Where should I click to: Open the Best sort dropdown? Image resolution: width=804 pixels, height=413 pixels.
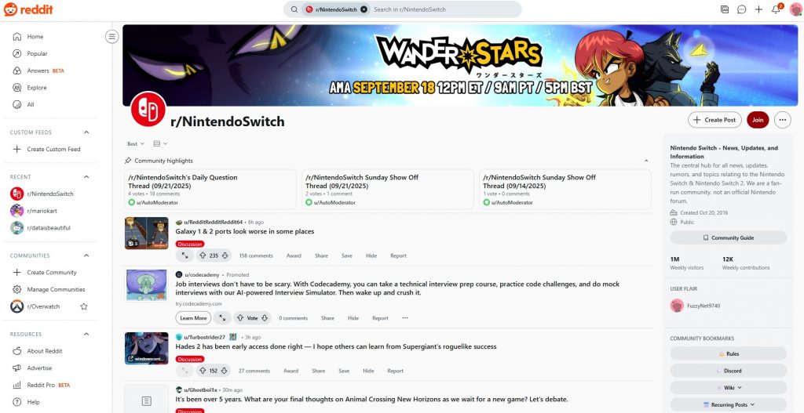tap(136, 144)
